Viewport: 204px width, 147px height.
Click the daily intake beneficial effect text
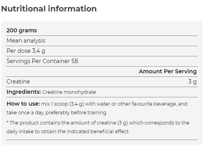coord(68,132)
